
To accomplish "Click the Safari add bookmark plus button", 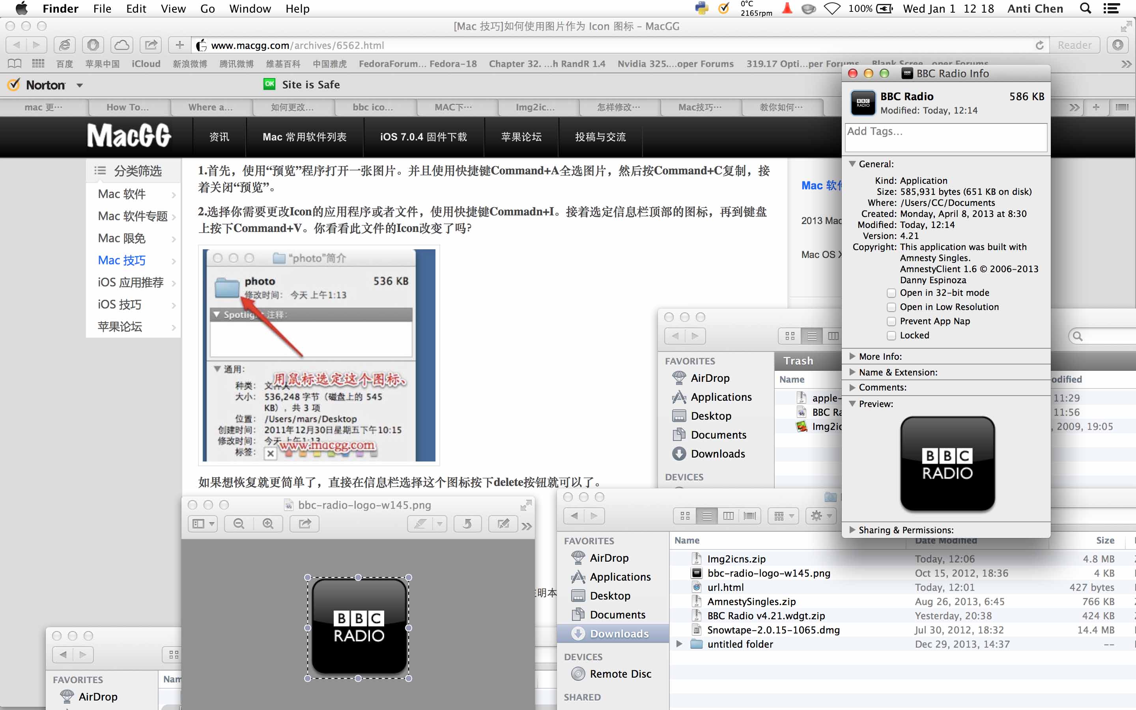I will pos(179,45).
